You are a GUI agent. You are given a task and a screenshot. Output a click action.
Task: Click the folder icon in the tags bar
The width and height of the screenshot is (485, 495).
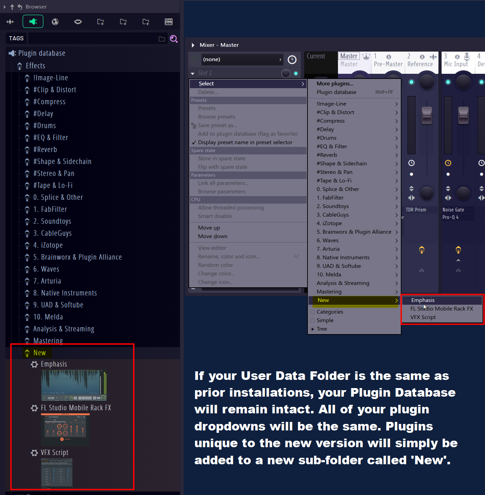pyautogui.click(x=162, y=39)
